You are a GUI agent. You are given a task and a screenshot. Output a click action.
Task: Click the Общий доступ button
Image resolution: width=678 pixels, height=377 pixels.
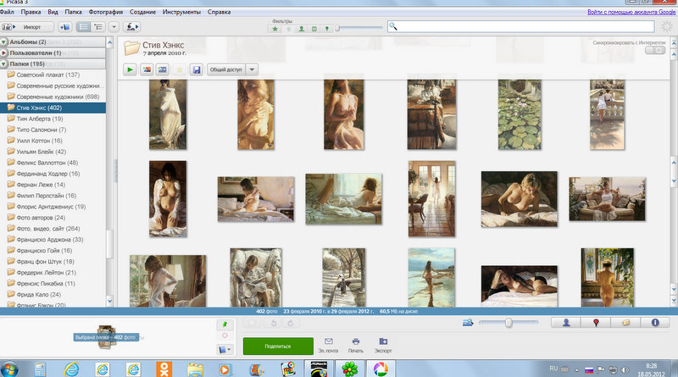pyautogui.click(x=226, y=69)
